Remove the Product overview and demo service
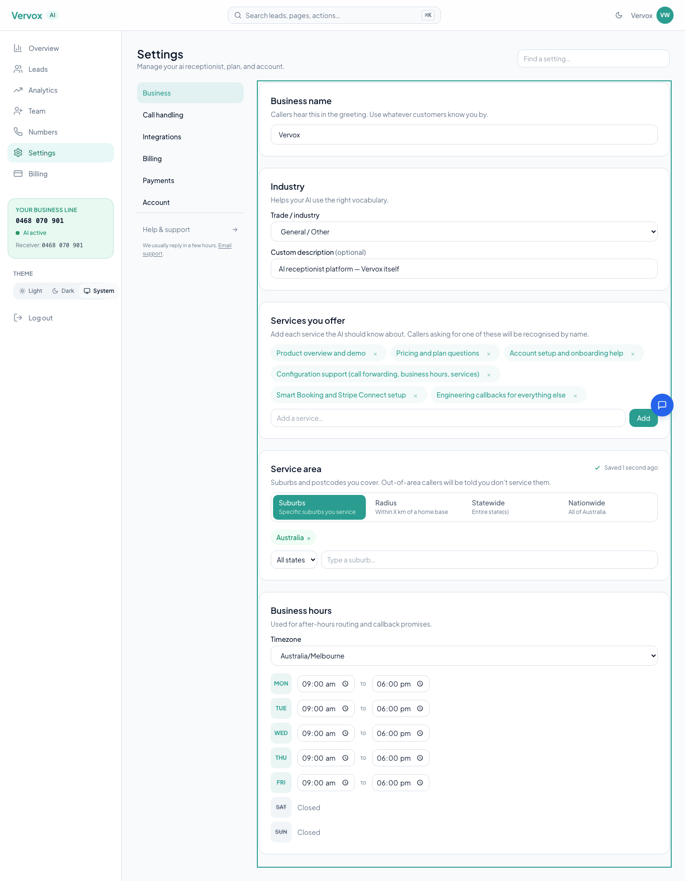Screen dimensions: 685x881 pos(375,354)
